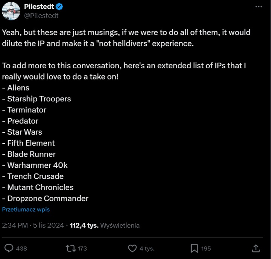This screenshot has width=271, height=259.
Task: Click the blue verified badge
Action: [59, 7]
